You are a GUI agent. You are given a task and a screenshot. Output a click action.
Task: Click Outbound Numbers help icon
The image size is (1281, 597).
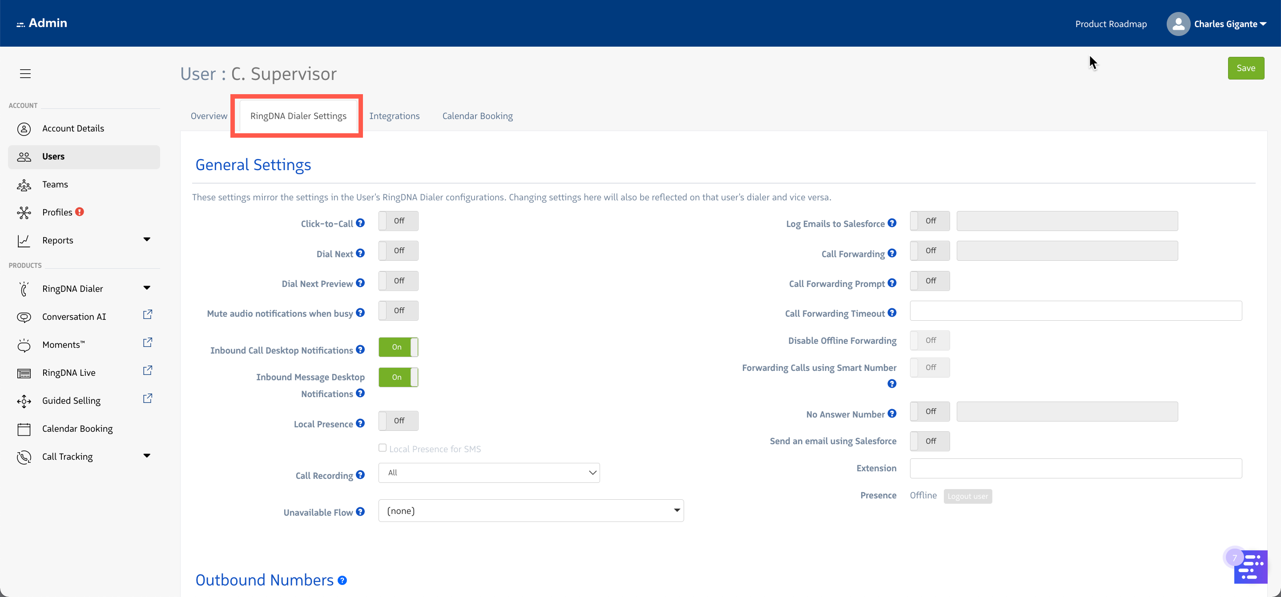[x=342, y=580]
